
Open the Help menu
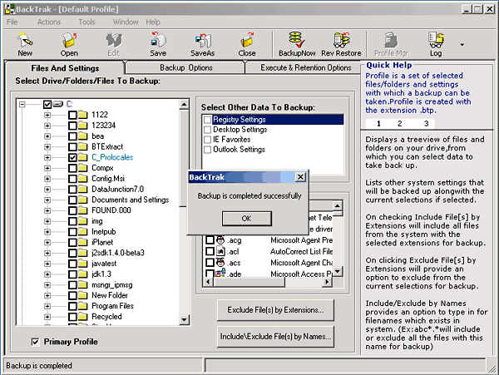[153, 22]
